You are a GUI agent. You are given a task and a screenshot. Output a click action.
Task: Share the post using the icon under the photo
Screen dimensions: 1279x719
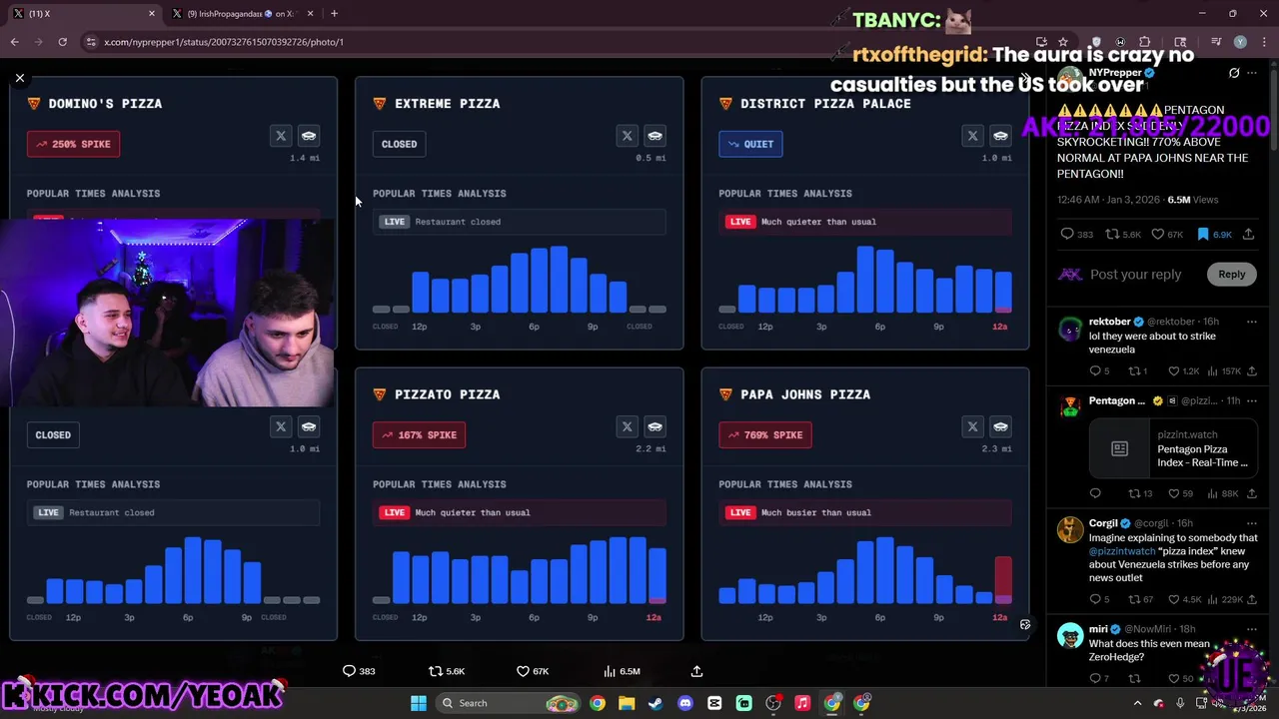pyautogui.click(x=696, y=671)
